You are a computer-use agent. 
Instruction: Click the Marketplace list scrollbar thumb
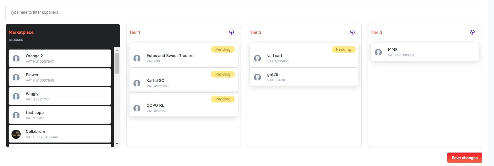click(117, 63)
